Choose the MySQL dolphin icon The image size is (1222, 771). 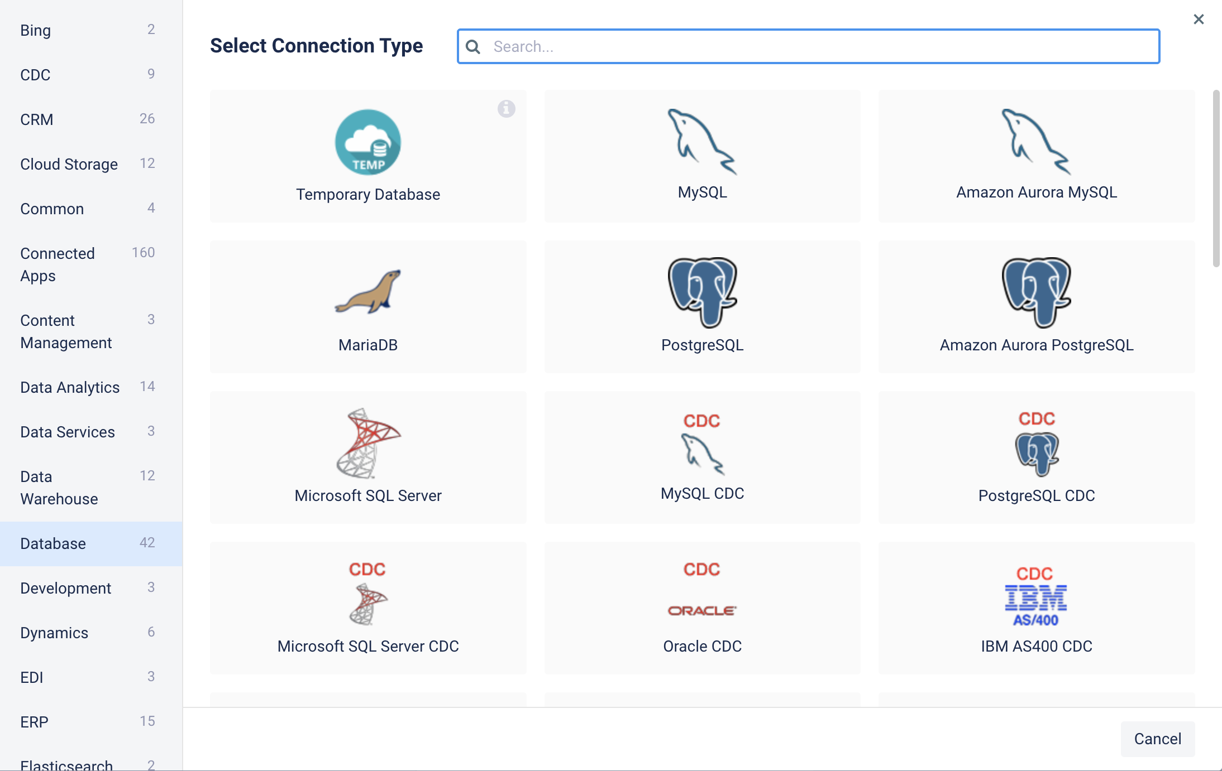click(702, 142)
